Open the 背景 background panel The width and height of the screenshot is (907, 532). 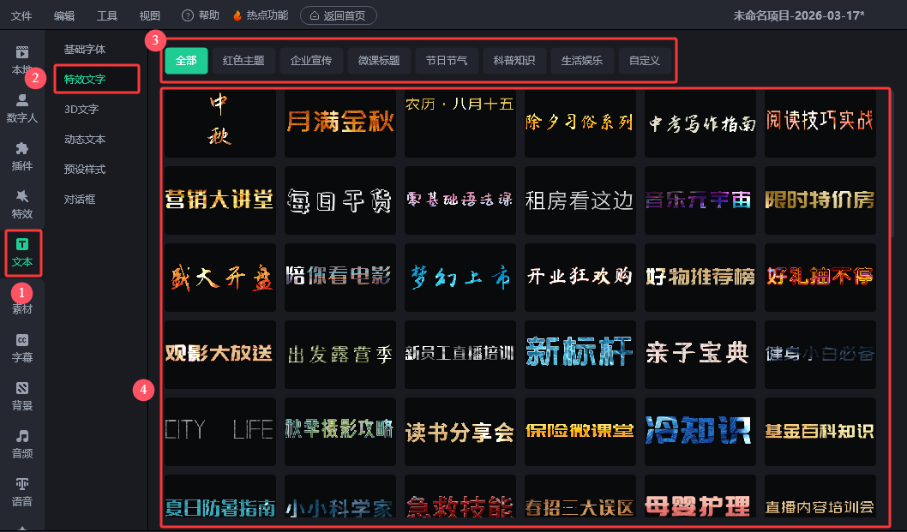(x=22, y=395)
